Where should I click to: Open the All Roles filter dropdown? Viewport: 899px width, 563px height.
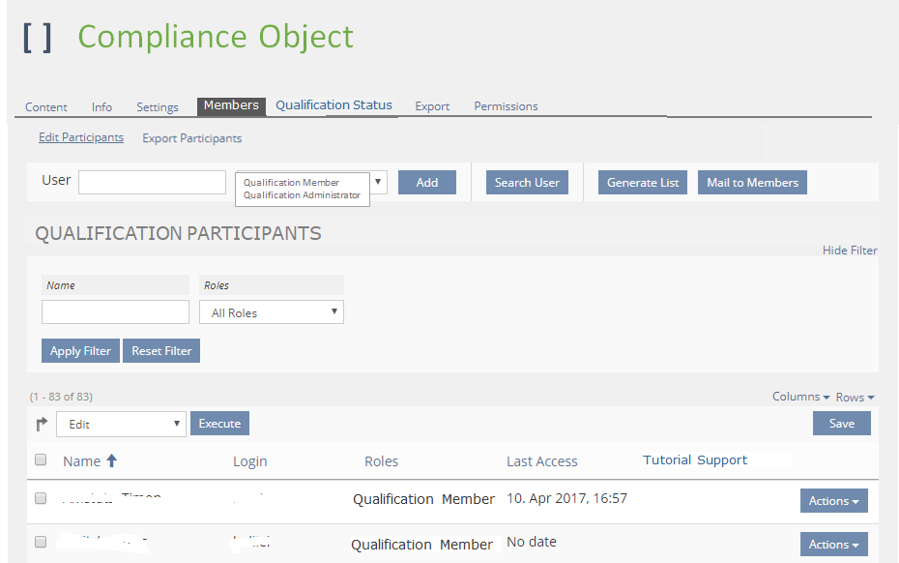(x=272, y=312)
